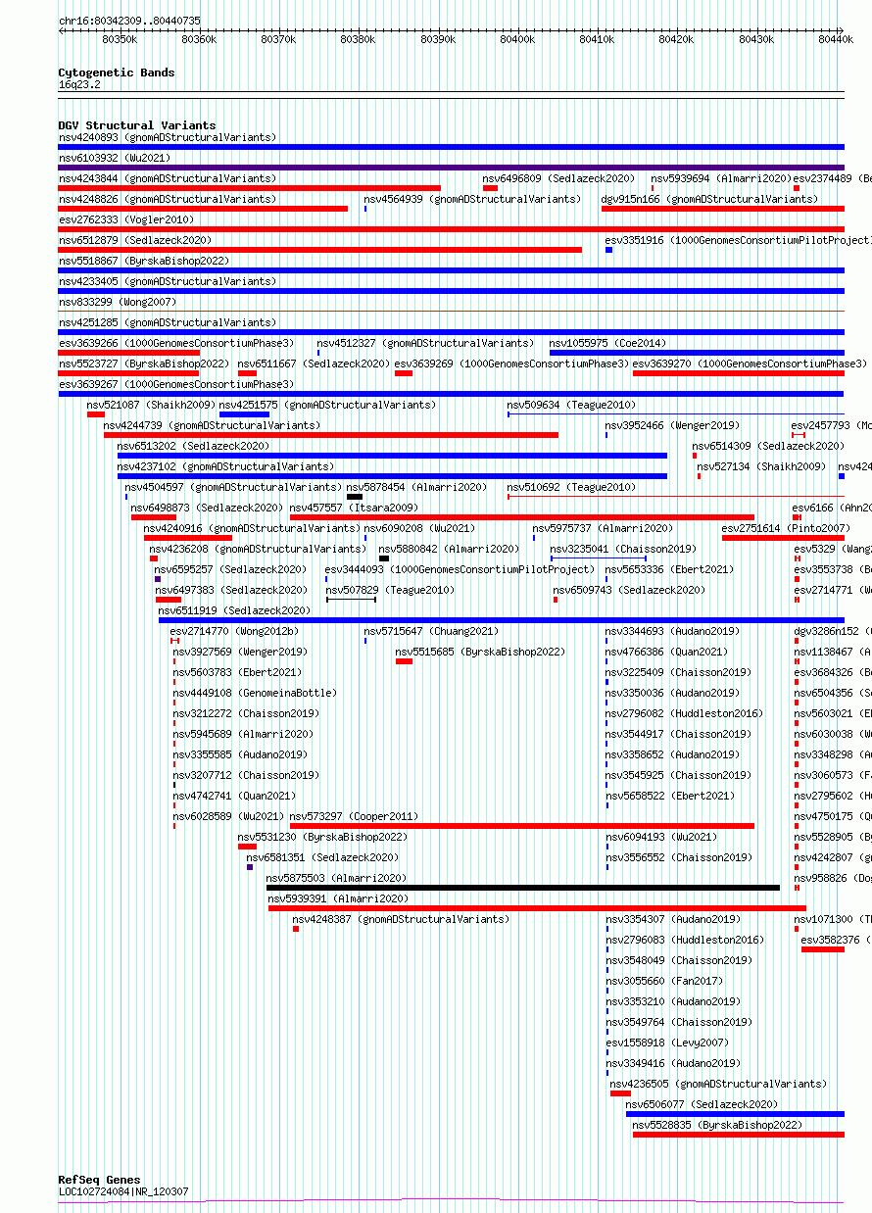Image resolution: width=872 pixels, height=1213 pixels.
Task: Open nsv6506077 (Sedlazeck2020) label
Action: coord(703,1104)
